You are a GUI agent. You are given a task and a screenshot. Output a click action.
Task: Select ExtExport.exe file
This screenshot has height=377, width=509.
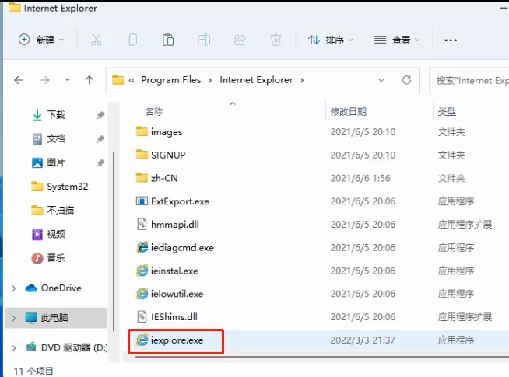coord(172,201)
